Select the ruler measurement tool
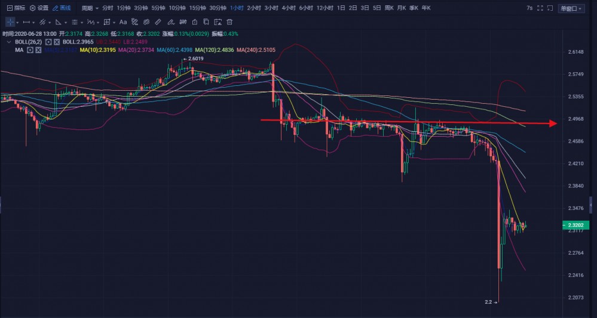The image size is (597, 318). click(x=158, y=21)
